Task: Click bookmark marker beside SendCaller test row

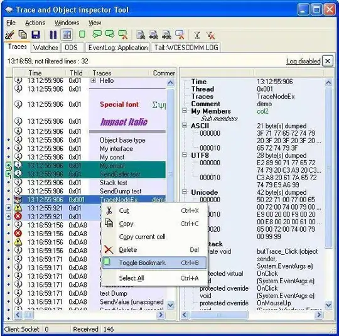Action: pyautogui.click(x=8, y=174)
